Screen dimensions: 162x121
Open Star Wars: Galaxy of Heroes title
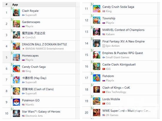click(x=41, y=112)
